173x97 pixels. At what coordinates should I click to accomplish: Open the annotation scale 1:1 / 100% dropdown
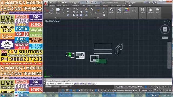pos(108,91)
